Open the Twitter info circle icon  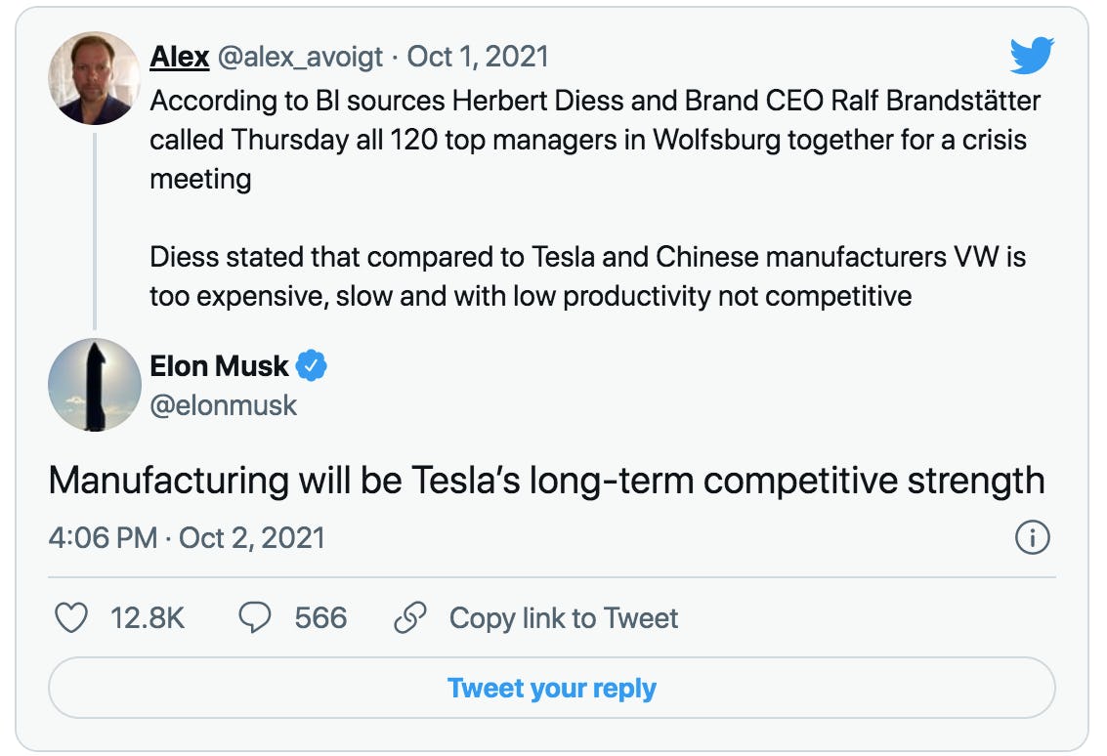[1033, 538]
